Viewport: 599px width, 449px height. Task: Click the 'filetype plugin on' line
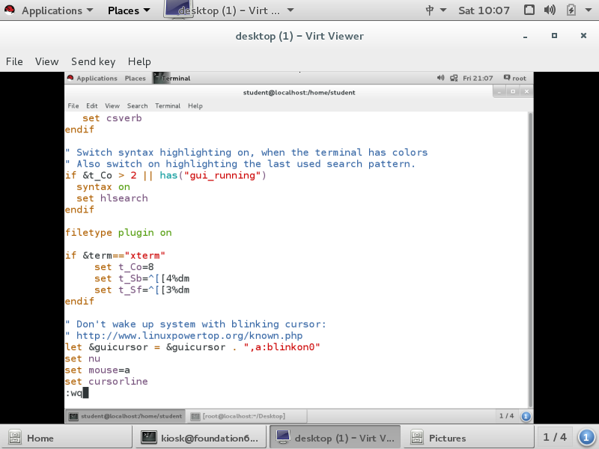point(118,233)
